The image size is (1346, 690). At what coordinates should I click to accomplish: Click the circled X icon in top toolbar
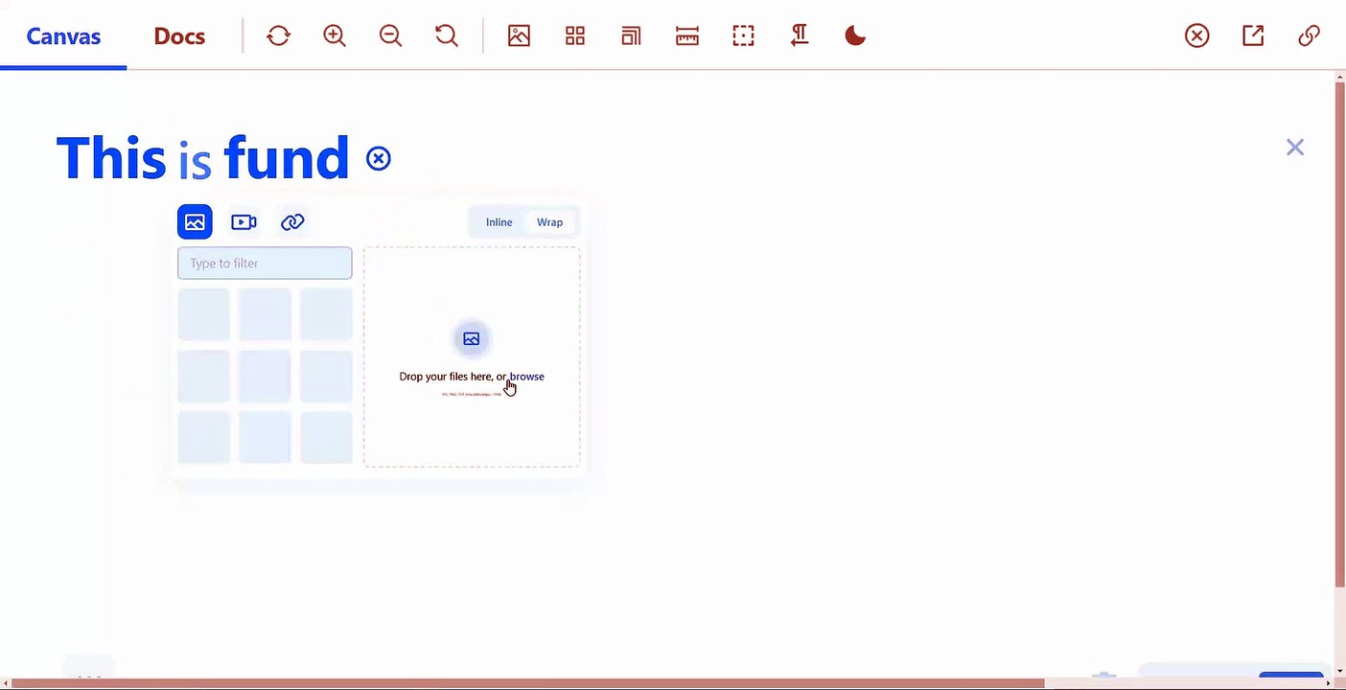[x=1196, y=35]
